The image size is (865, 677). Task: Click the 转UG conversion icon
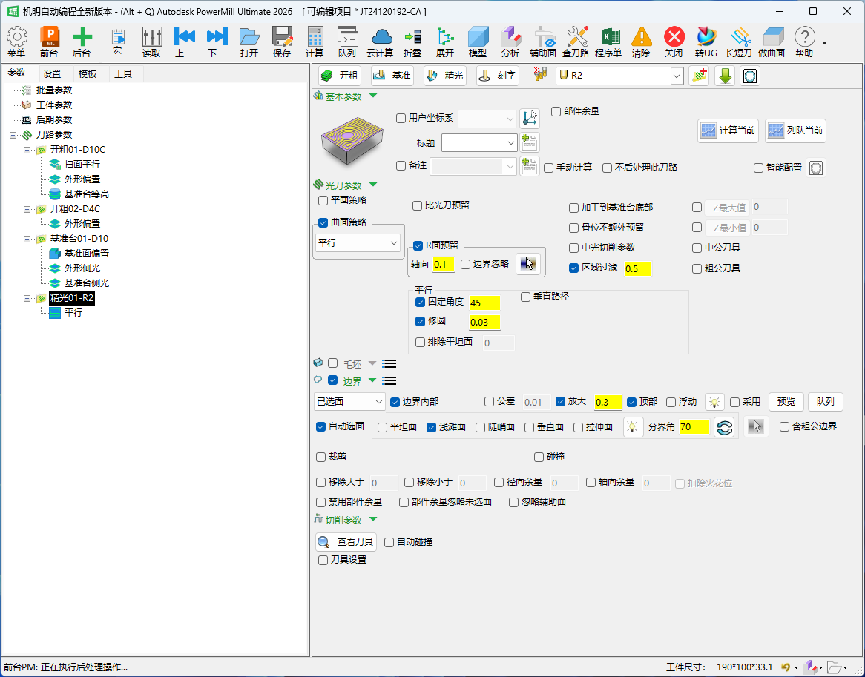point(706,38)
